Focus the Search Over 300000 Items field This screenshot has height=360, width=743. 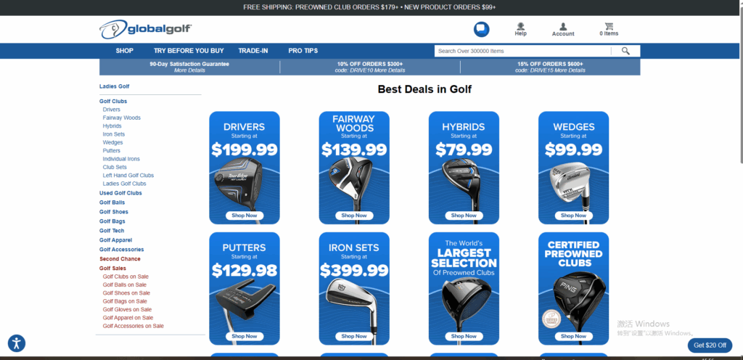click(x=522, y=51)
